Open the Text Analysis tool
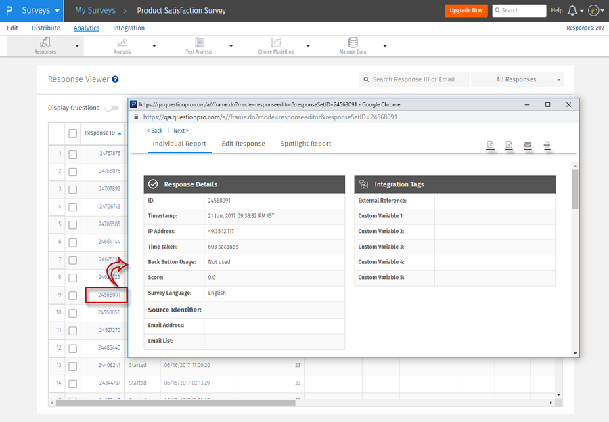Image resolution: width=609 pixels, height=422 pixels. pyautogui.click(x=199, y=45)
